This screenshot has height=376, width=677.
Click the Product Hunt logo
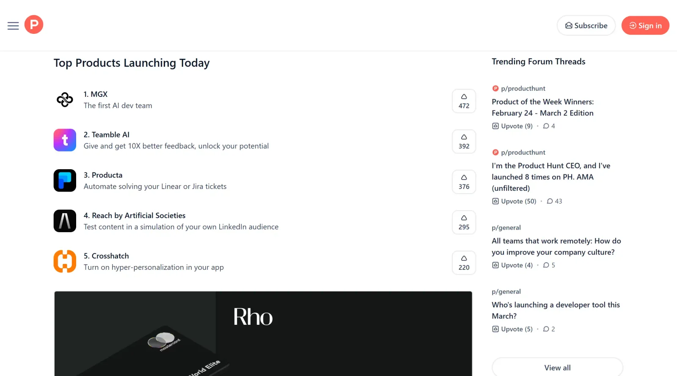(33, 25)
